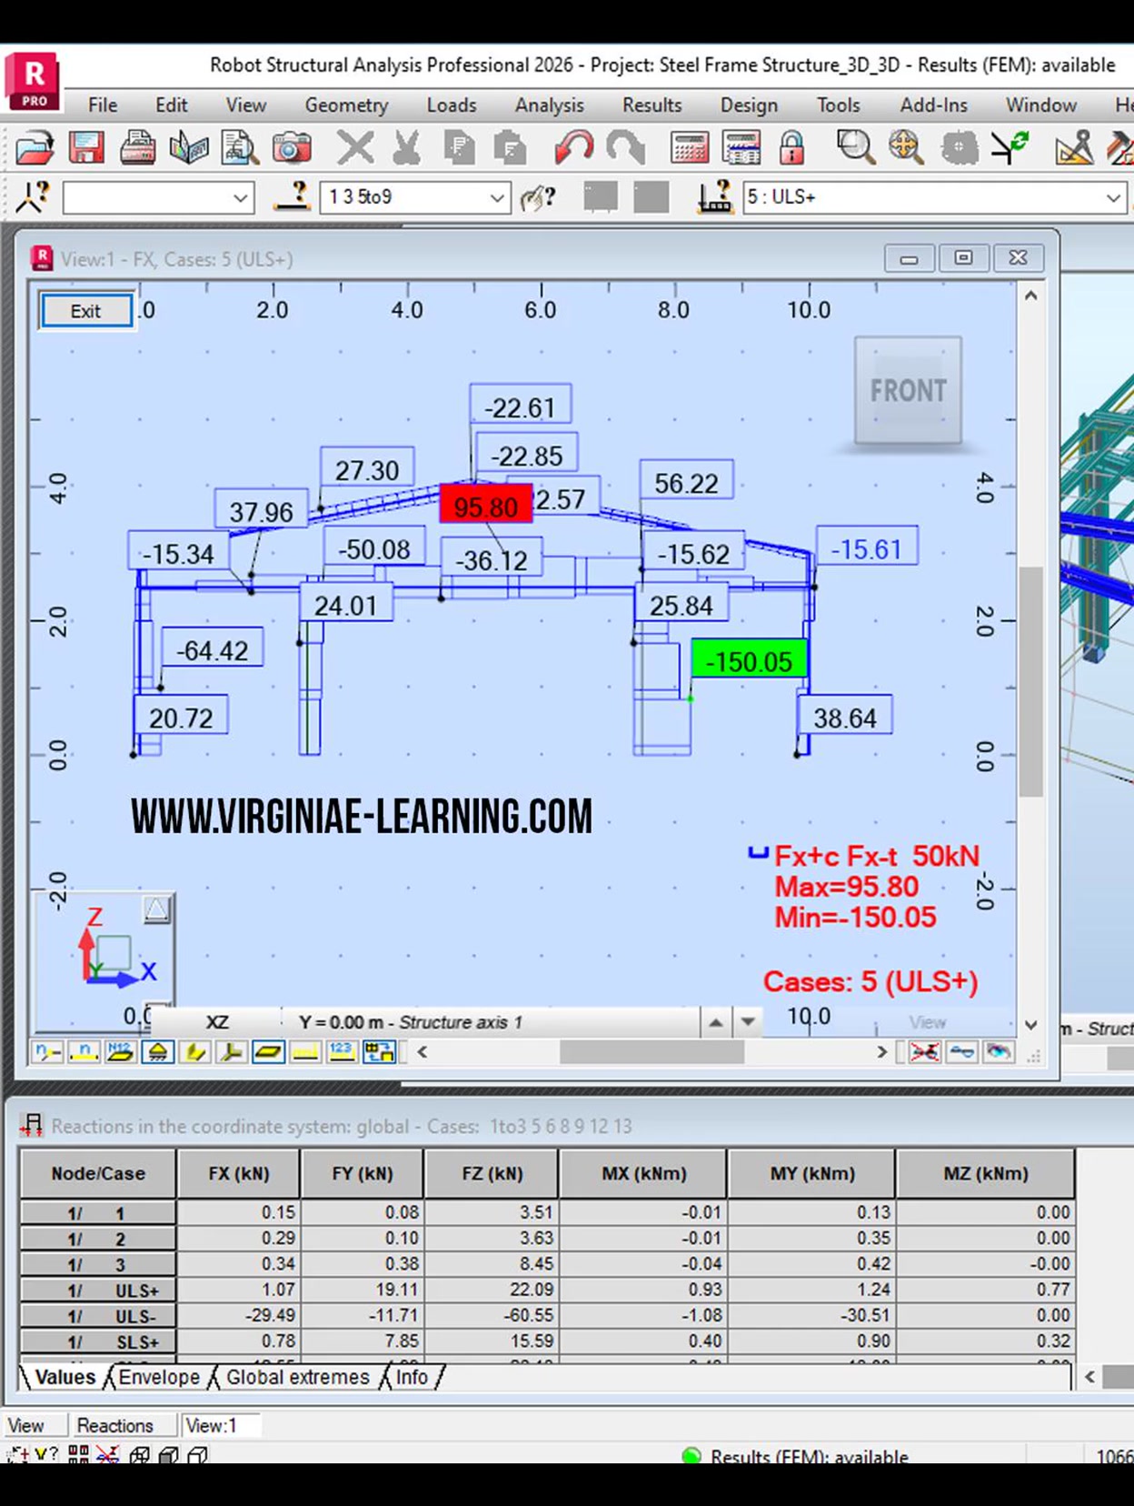The width and height of the screenshot is (1134, 1506).
Task: Click the bar selection question-mark icon
Action: 293,196
